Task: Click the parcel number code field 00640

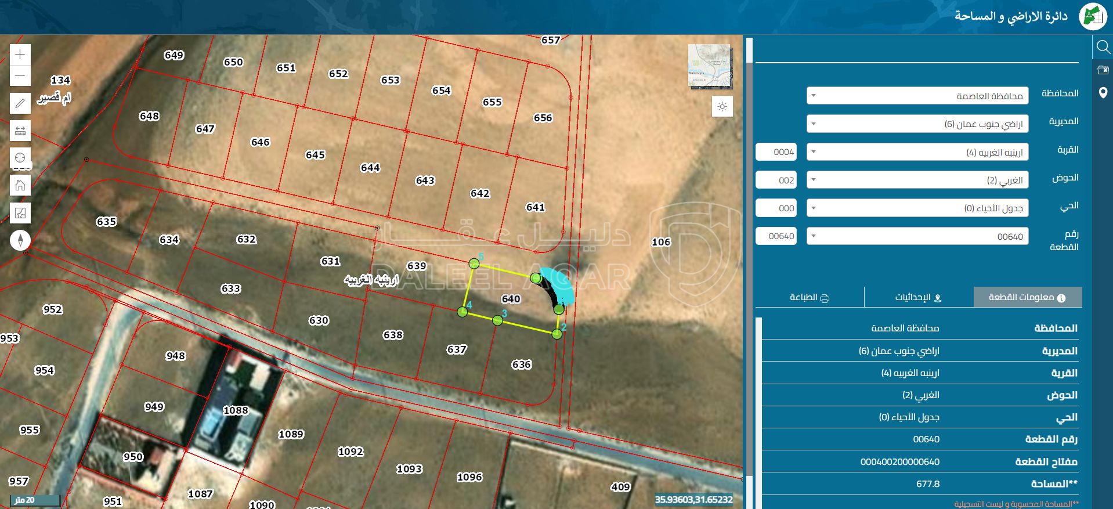Action: pos(776,236)
